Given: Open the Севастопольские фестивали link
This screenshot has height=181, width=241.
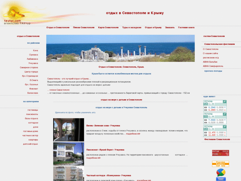Looking at the screenshot, I should 219,44.
